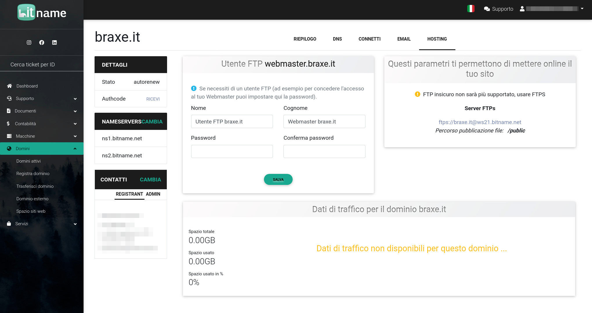Click the ns2.bitname.net nameserver row
This screenshot has height=313, width=592.
(131, 155)
